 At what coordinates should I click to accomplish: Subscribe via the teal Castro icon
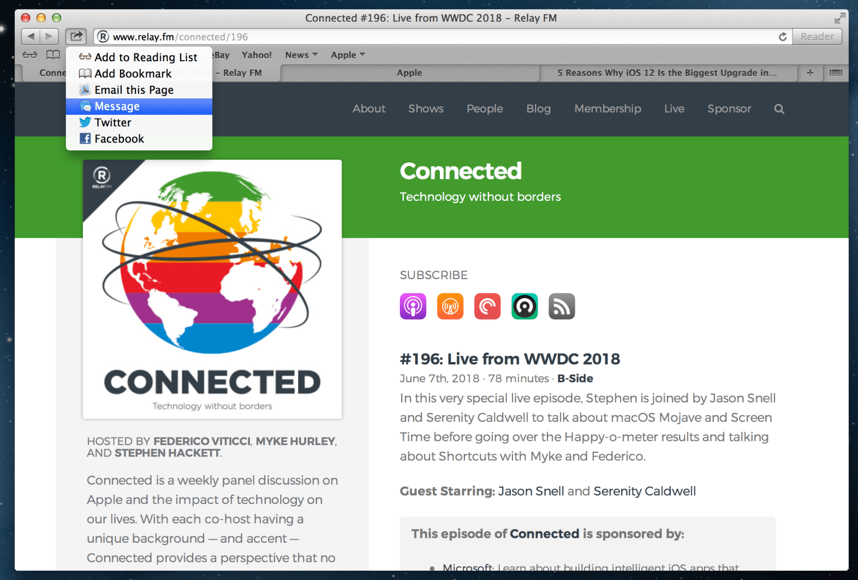click(x=525, y=306)
